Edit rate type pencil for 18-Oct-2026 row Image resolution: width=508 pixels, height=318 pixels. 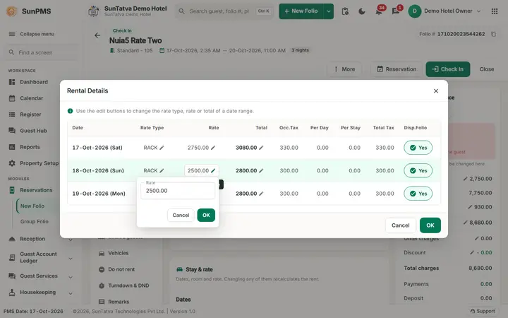[162, 171]
